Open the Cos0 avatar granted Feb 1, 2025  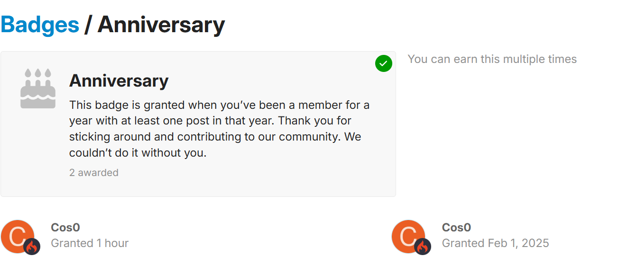[x=408, y=236]
